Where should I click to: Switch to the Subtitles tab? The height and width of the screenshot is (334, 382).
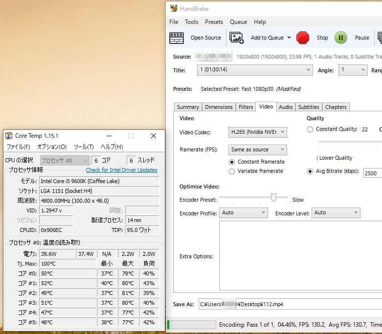(309, 107)
